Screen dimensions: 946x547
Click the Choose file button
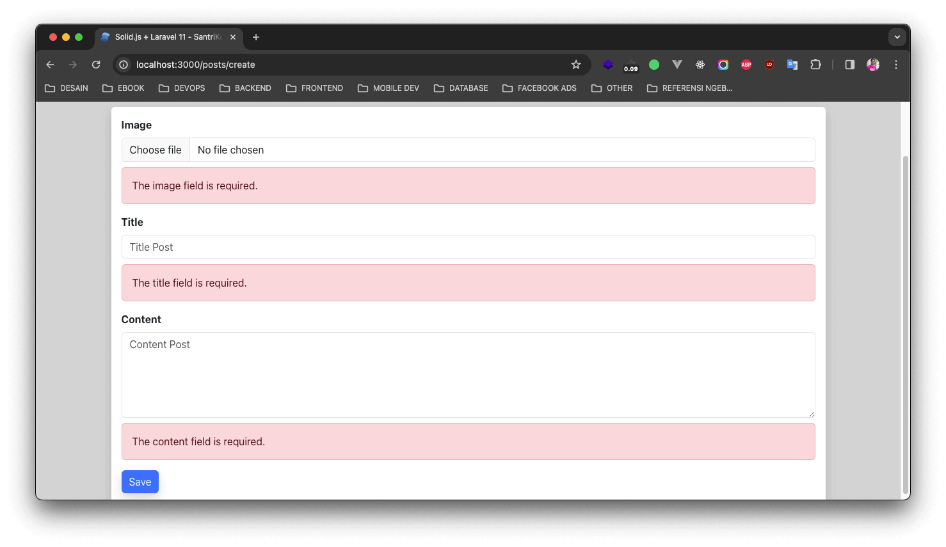156,150
